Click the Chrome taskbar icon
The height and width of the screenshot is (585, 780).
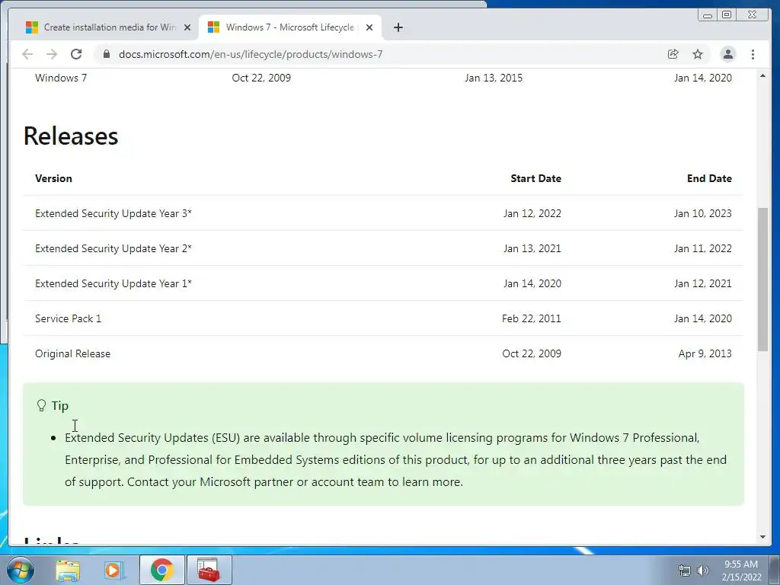click(161, 570)
